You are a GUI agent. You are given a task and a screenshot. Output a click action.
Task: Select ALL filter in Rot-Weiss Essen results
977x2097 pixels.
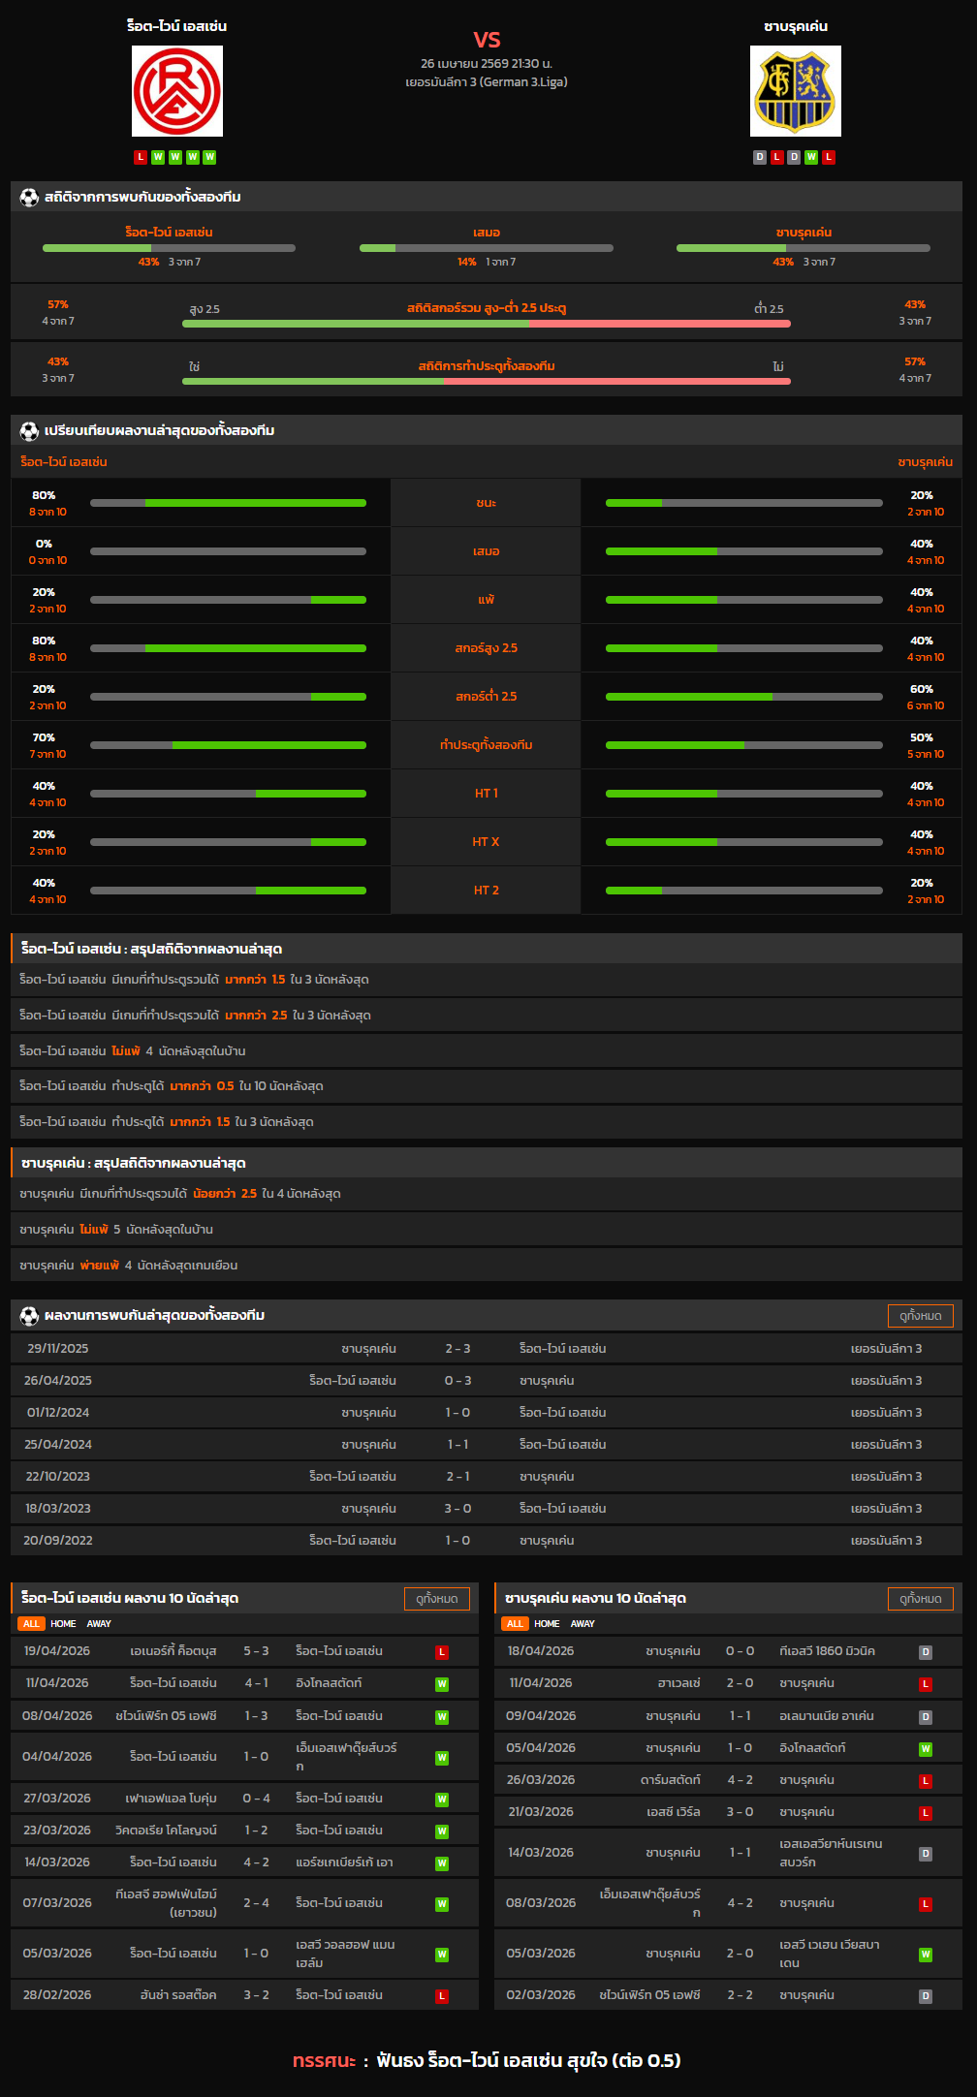32,1624
